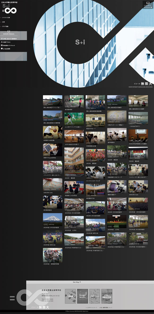Open the 【陸上競技部】本日の練習 thumbnail
Viewport: 154px width, 314px height.
pyautogui.click(x=138, y=101)
